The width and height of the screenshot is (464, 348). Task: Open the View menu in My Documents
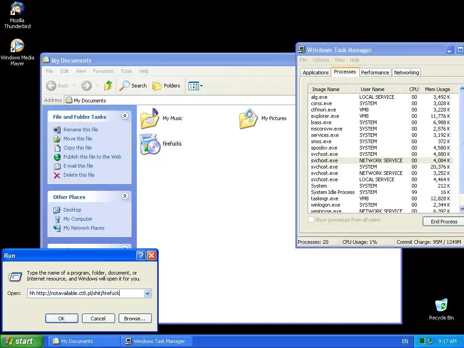click(x=81, y=71)
